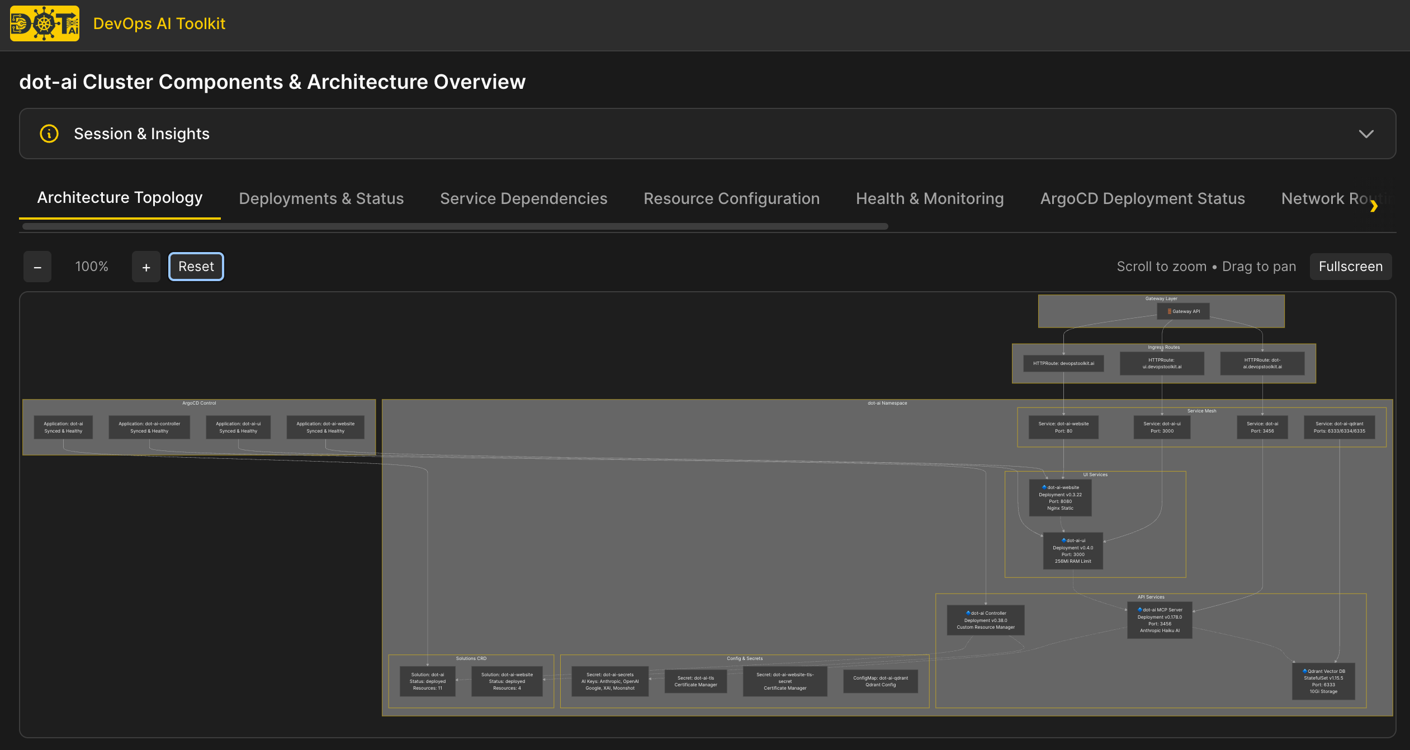Click the right arrow to reveal hidden tabs
Screen dimensions: 1410x750
point(1374,207)
